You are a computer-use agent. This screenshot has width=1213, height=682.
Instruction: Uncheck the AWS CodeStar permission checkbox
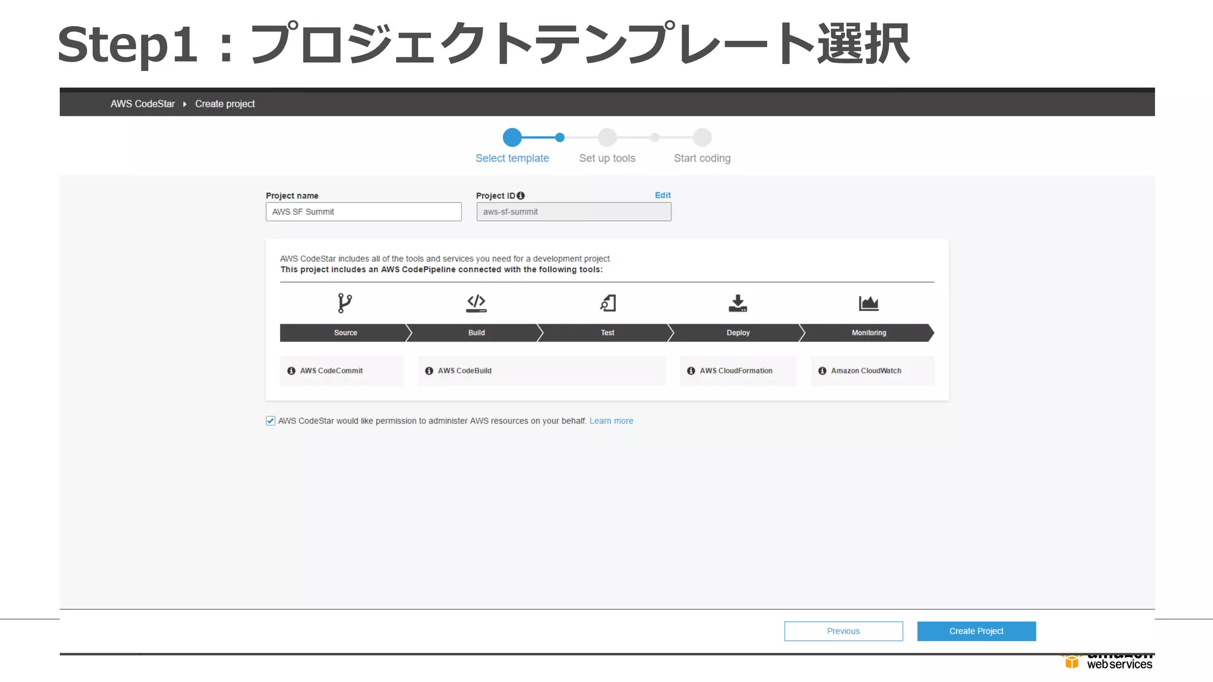tap(271, 421)
